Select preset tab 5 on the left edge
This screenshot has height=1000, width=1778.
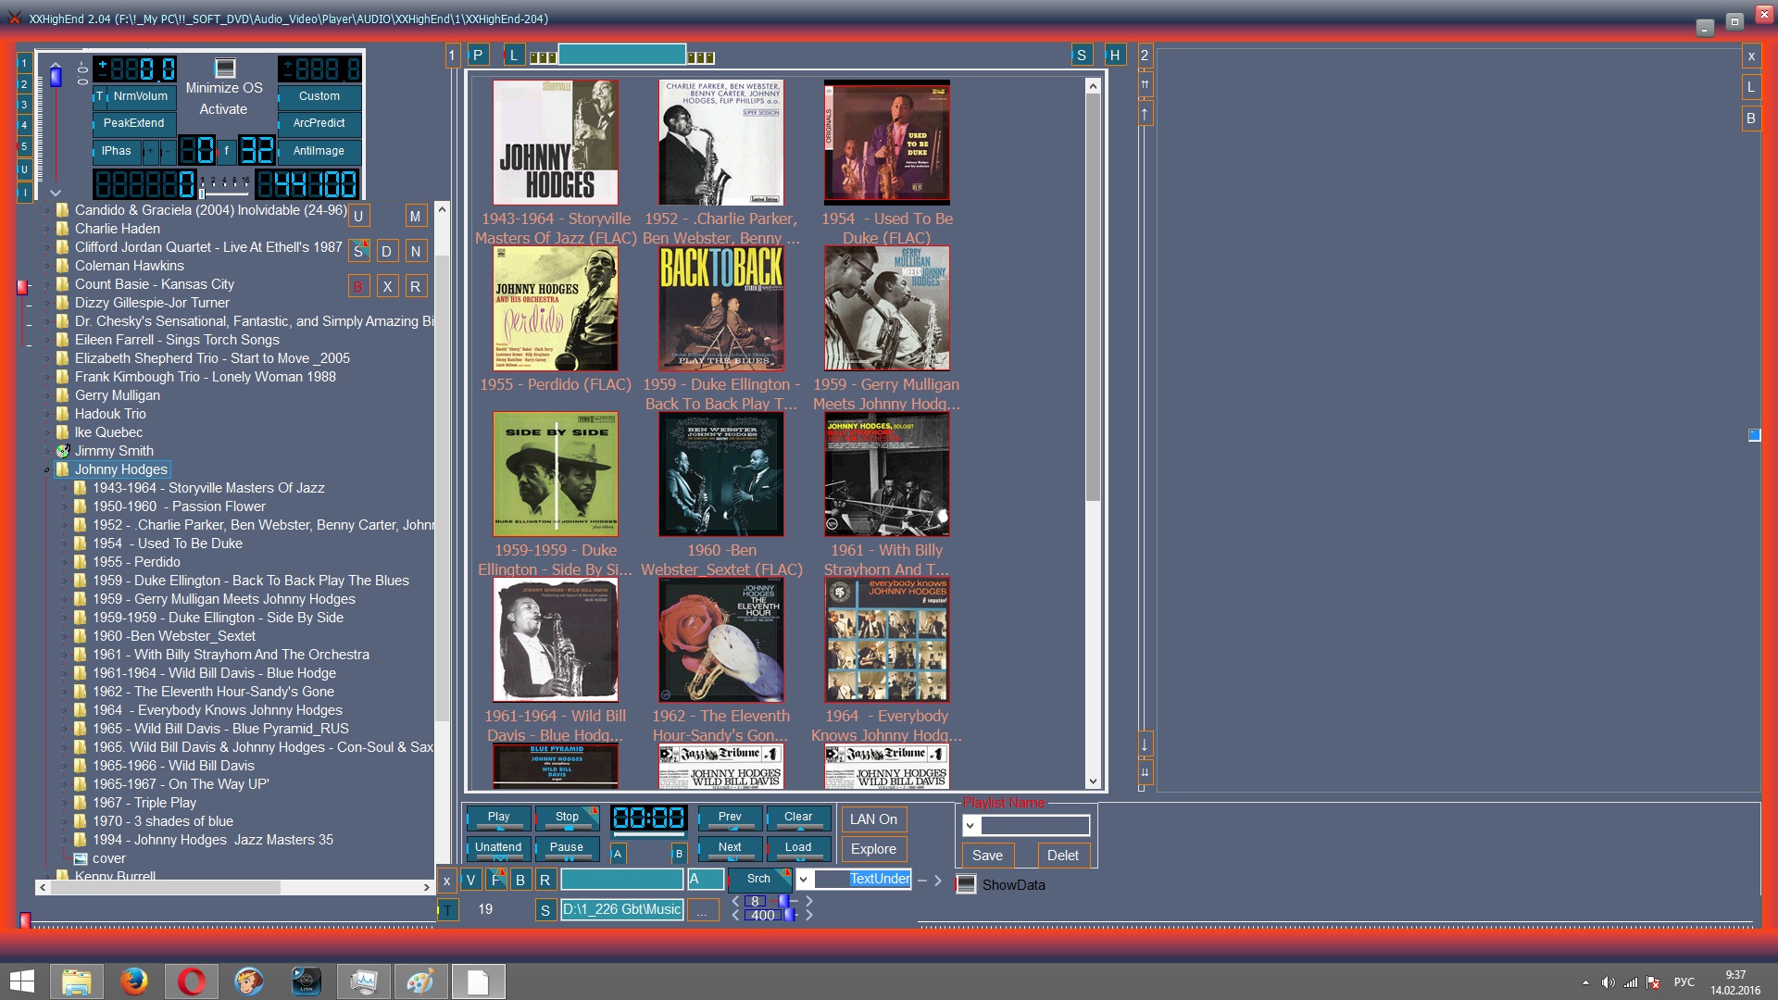(24, 147)
